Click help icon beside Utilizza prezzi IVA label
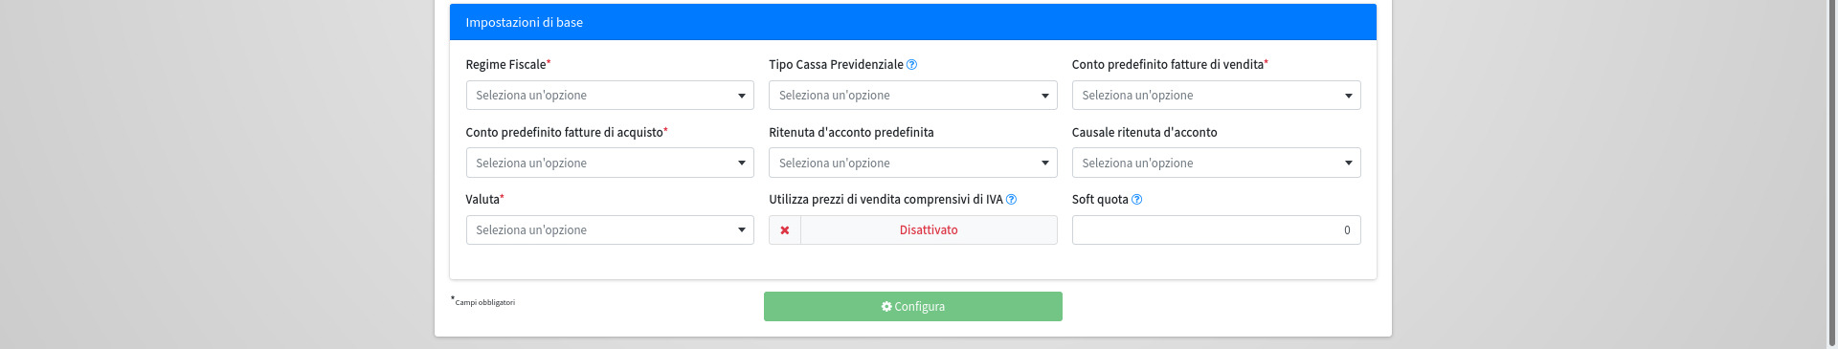This screenshot has width=1838, height=349. pyautogui.click(x=1011, y=200)
